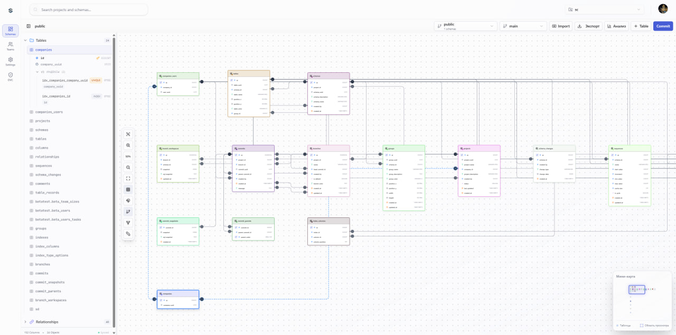The height and width of the screenshot is (335, 676).
Task: Expand the Relationships section
Action: pos(25,322)
